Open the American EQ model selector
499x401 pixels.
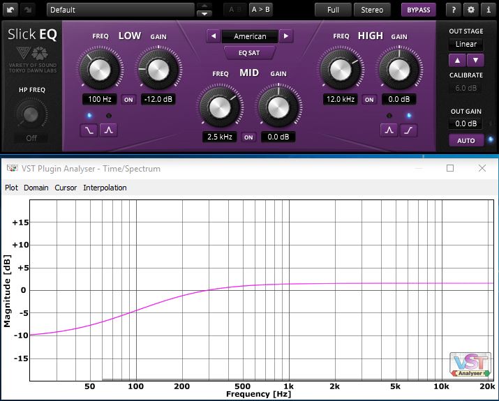250,36
